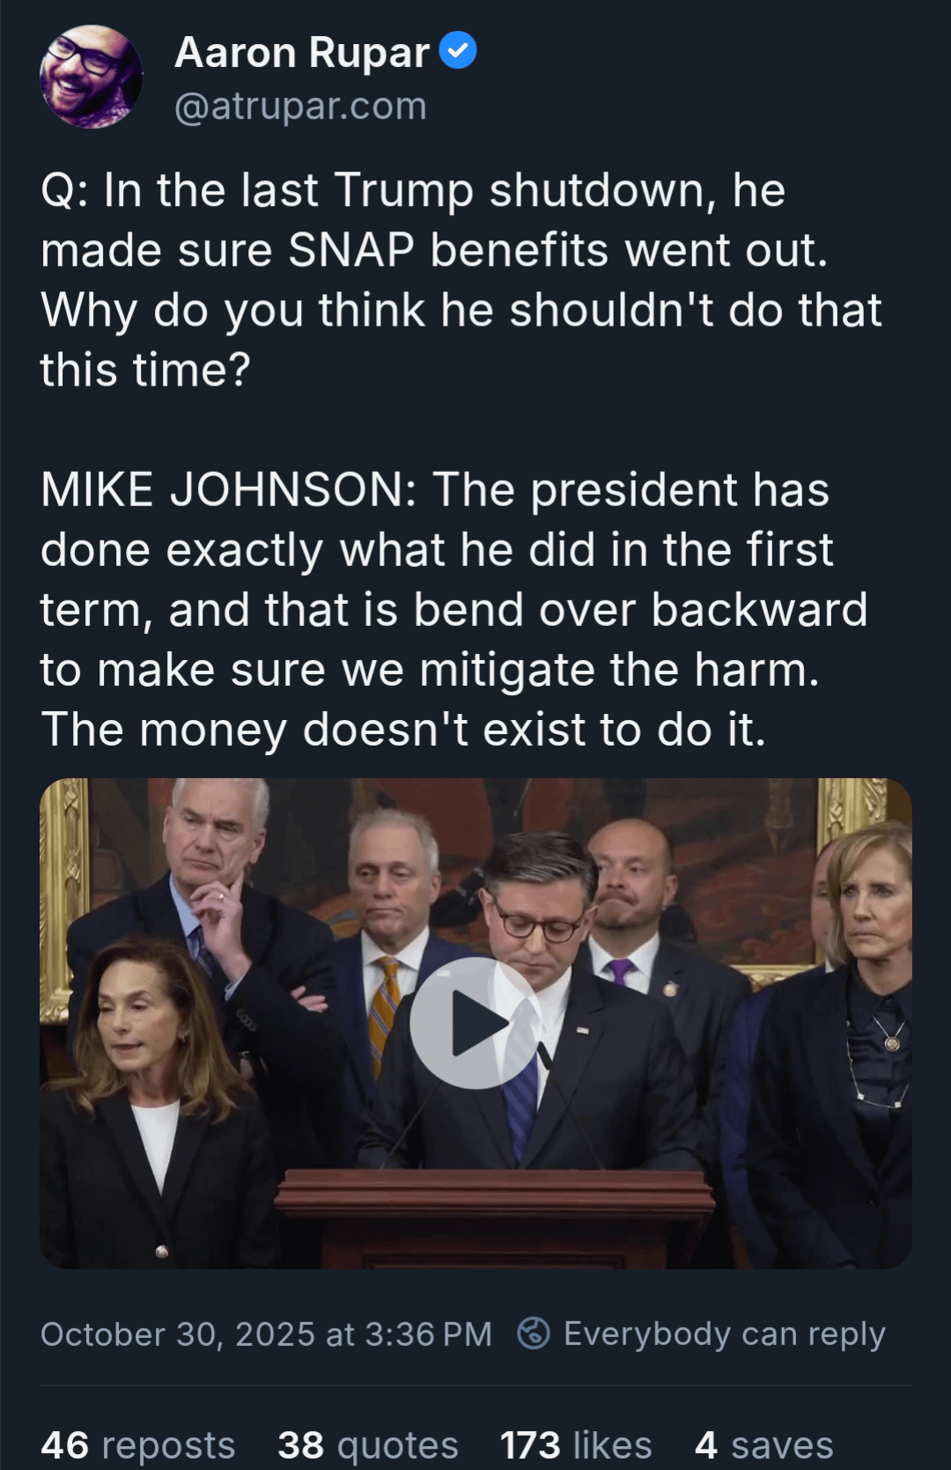Click the word 'saves' label
951x1470 pixels.
click(x=782, y=1445)
